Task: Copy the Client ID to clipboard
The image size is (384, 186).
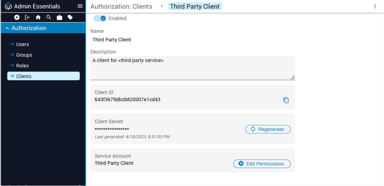Action: click(286, 100)
